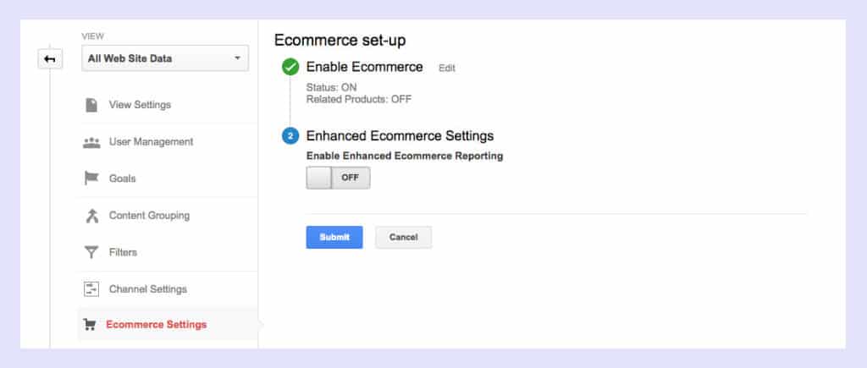The height and width of the screenshot is (368, 867).
Task: Toggle Enhanced Ecommerce Reporting switch
Action: (338, 178)
